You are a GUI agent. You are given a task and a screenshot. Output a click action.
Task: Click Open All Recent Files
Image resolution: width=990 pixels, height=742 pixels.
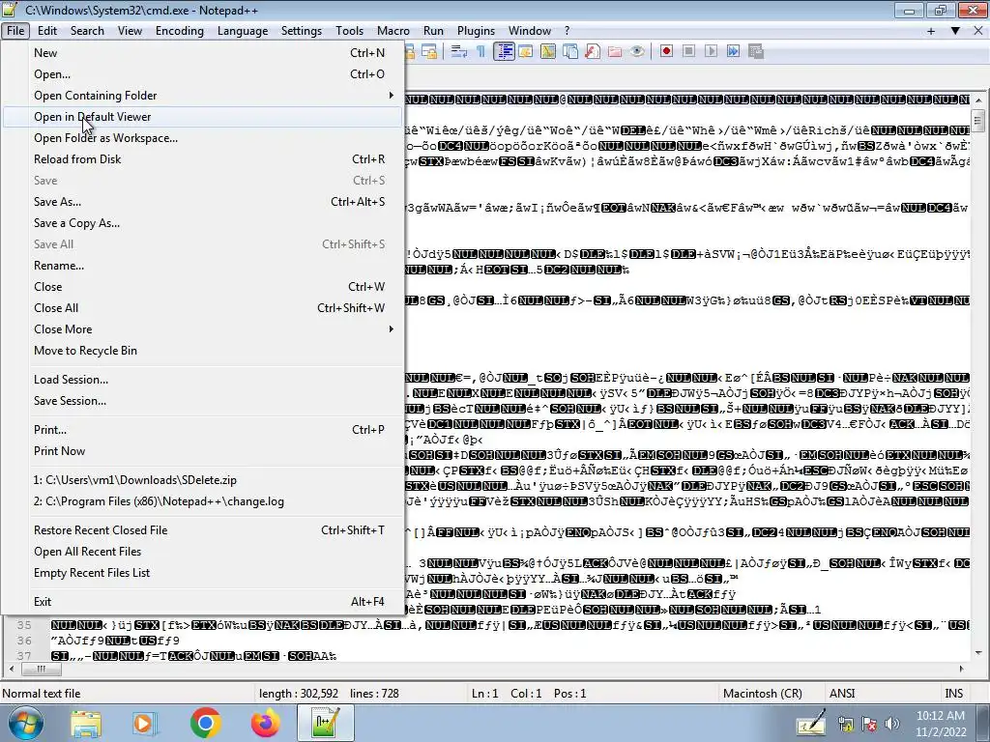pos(202,552)
